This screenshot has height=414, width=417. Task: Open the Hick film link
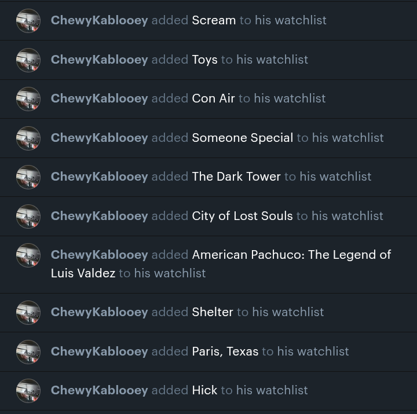pos(204,390)
